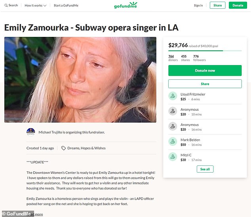Click the GoFundMe logo

click(x=125, y=6)
